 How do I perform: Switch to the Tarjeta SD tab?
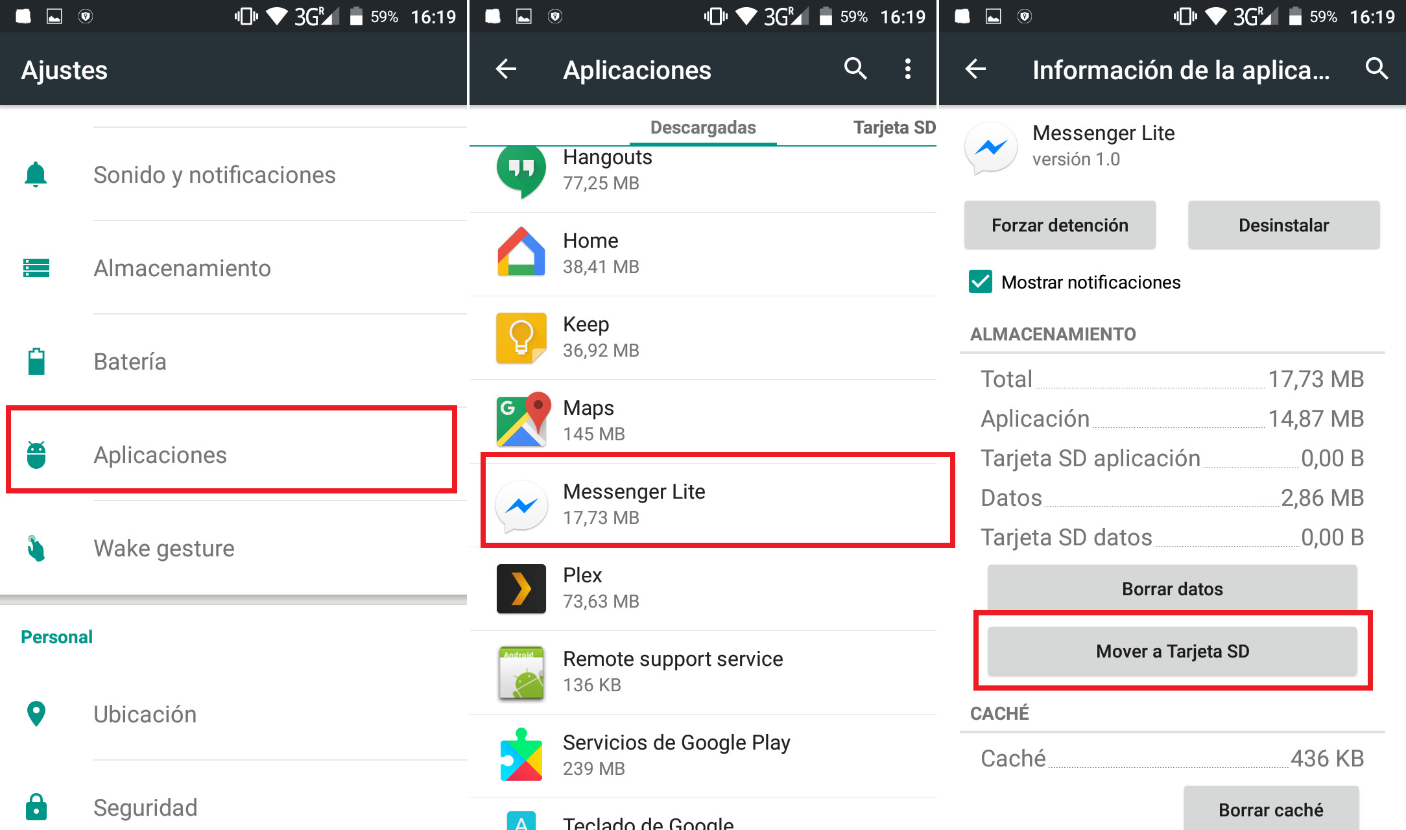[x=894, y=127]
